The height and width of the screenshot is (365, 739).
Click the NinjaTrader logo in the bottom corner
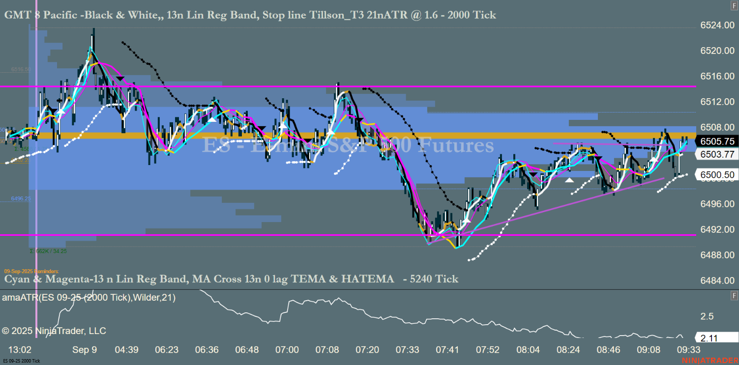(709, 361)
